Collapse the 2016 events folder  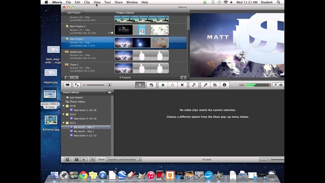[63, 106]
